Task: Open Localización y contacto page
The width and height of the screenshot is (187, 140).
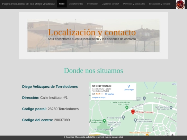Action: click(160, 4)
